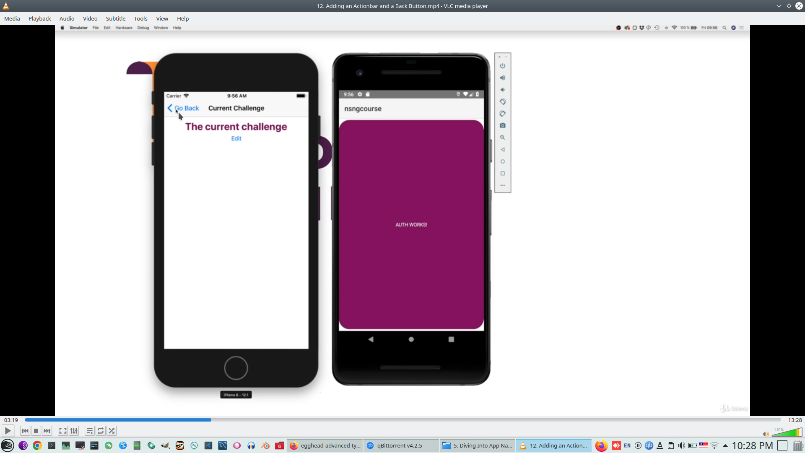The image size is (805, 453).
Task: Toggle loop repeat mode
Action: (101, 431)
